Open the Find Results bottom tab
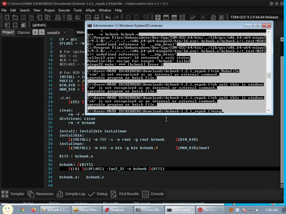This screenshot has height=214, width=286. 125,194
